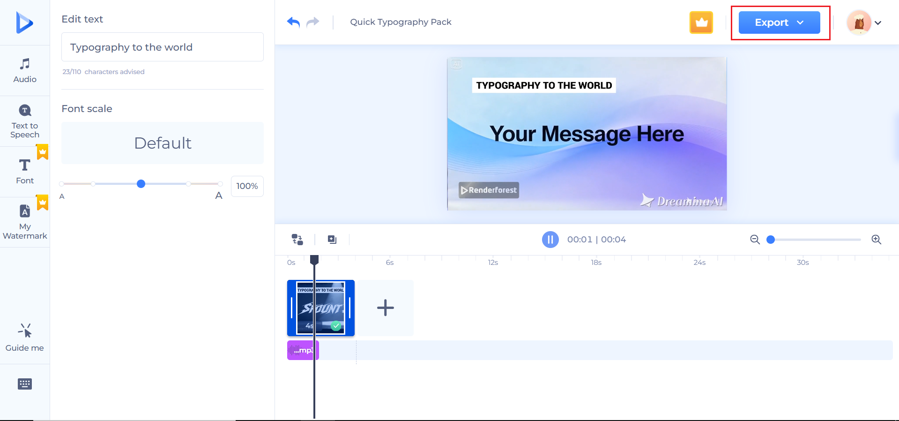Click the Edit text heading
This screenshot has height=421, width=899.
(x=82, y=19)
